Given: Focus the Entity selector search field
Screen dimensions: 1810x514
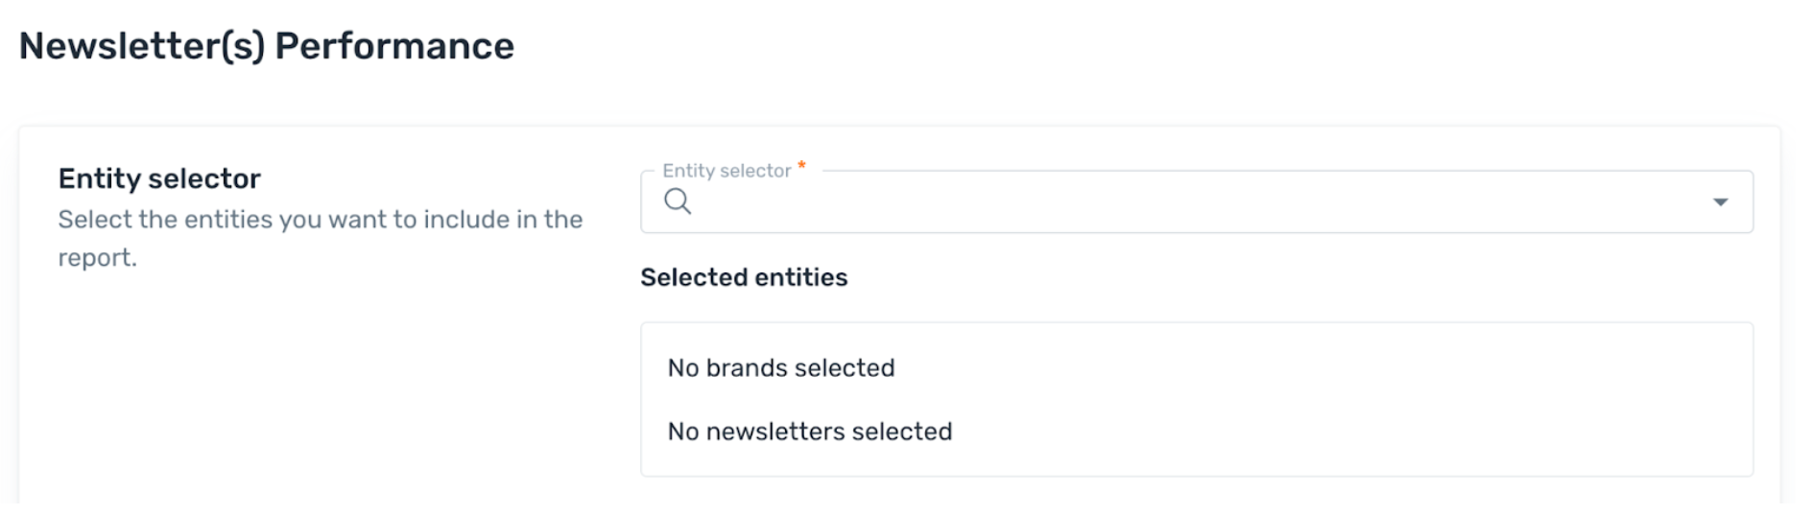Looking at the screenshot, I should pyautogui.click(x=1196, y=201).
